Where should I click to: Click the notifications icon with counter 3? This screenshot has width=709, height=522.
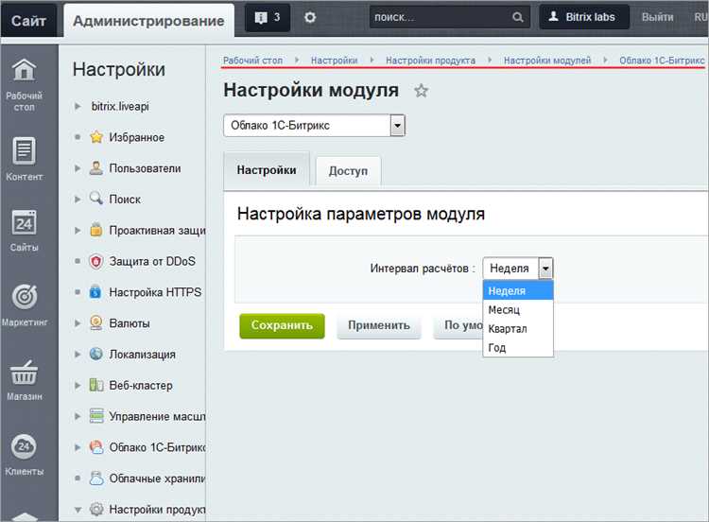click(x=268, y=18)
